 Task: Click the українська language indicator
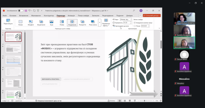19,101
